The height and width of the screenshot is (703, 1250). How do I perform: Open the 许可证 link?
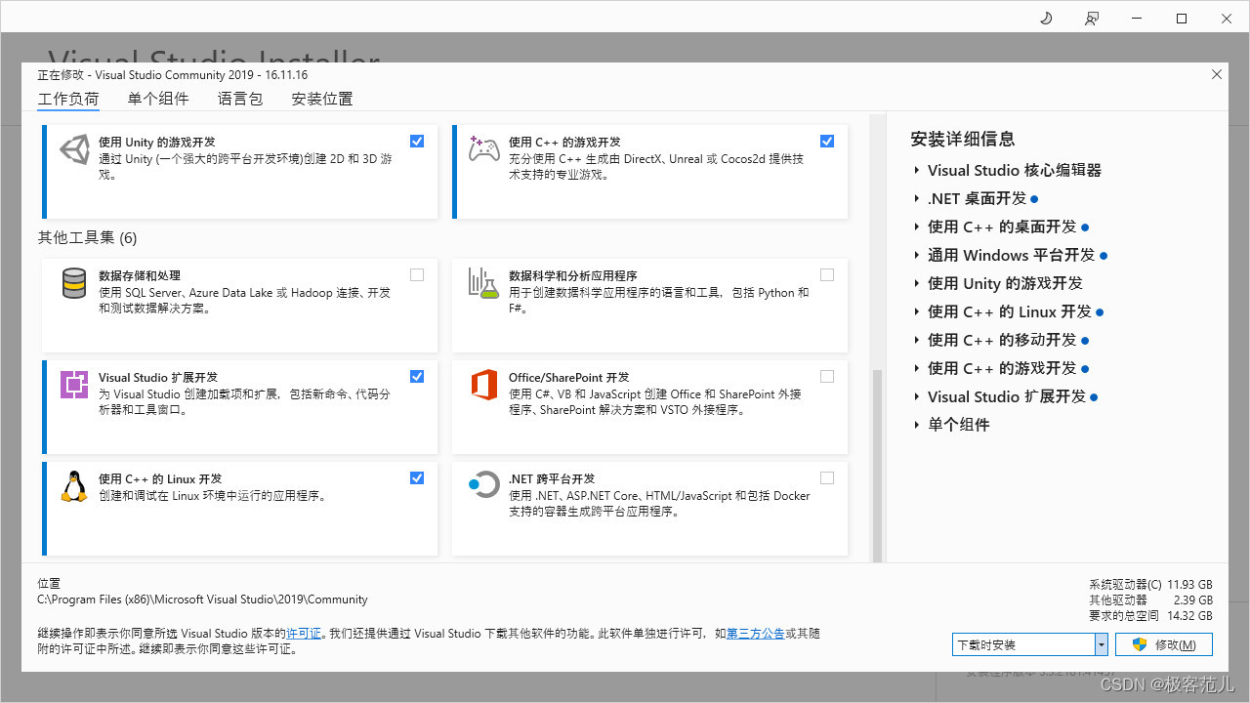point(304,634)
